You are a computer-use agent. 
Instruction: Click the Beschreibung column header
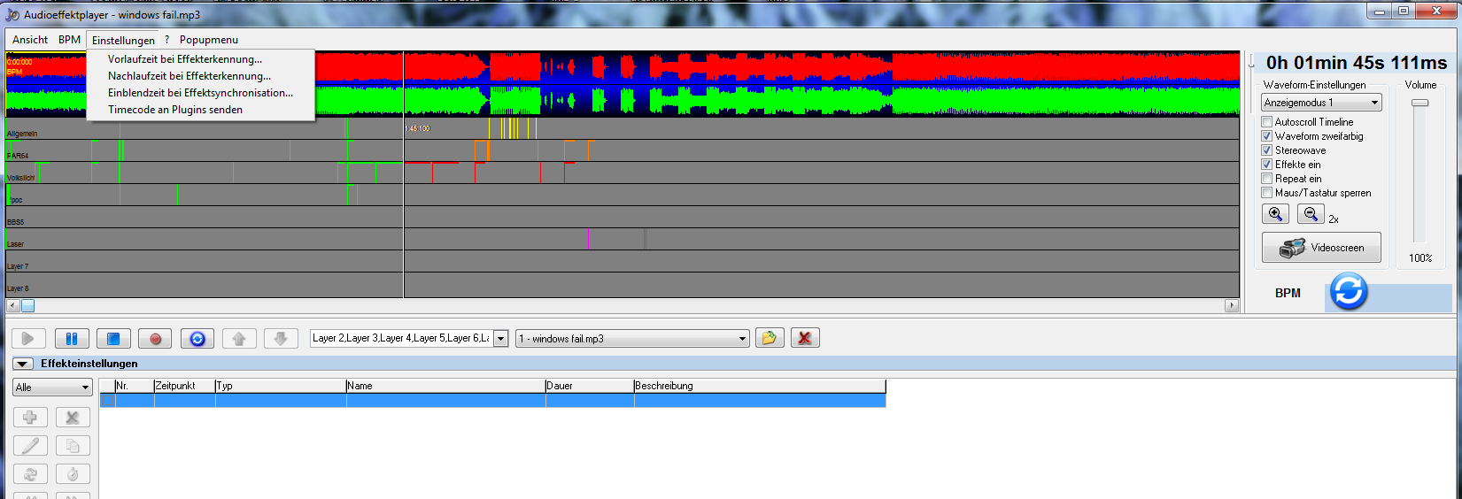[760, 386]
